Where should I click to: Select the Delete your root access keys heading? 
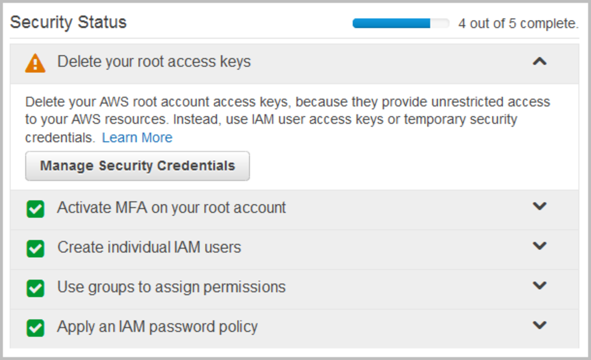point(154,62)
